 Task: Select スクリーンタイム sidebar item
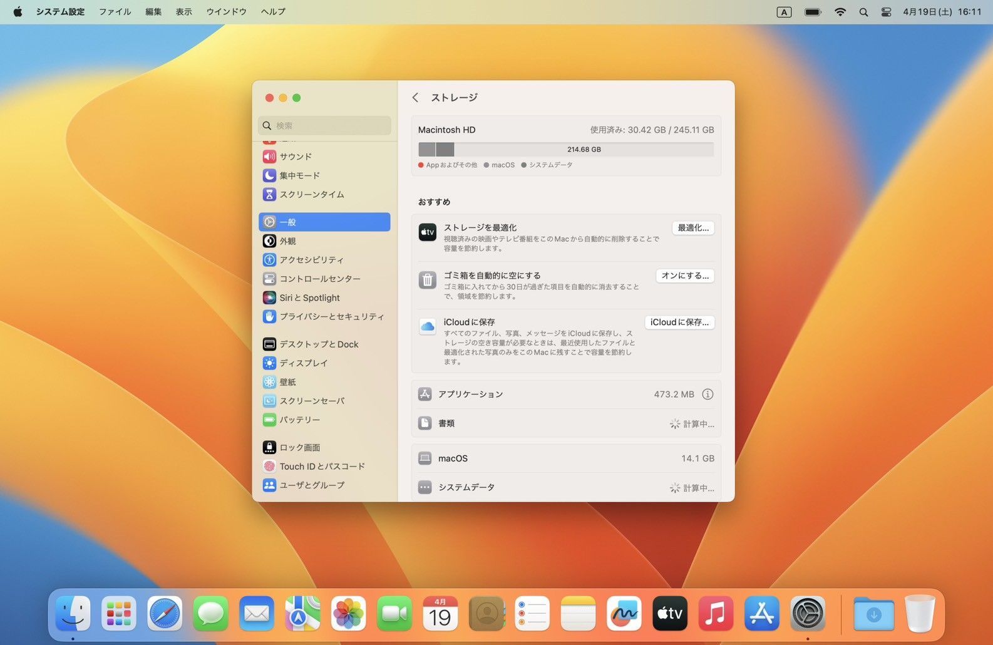coord(324,194)
